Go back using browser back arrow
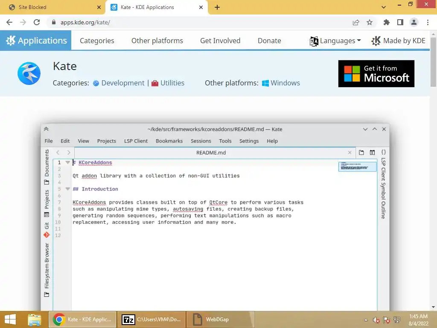Image resolution: width=437 pixels, height=328 pixels. tap(9, 22)
